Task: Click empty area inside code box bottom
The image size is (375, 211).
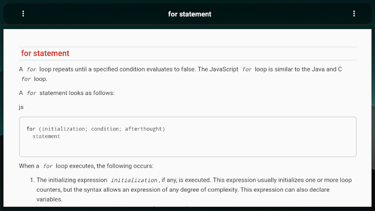Action: [x=185, y=149]
